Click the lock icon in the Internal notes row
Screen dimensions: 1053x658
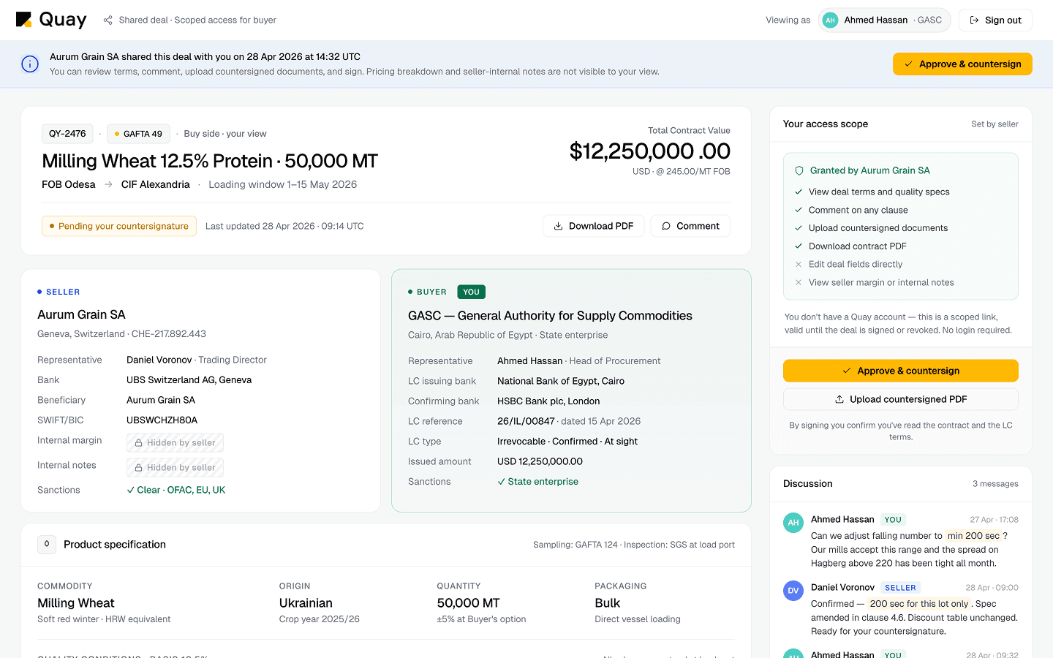coord(138,468)
